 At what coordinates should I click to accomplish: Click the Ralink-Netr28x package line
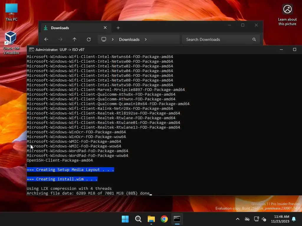click(x=100, y=108)
